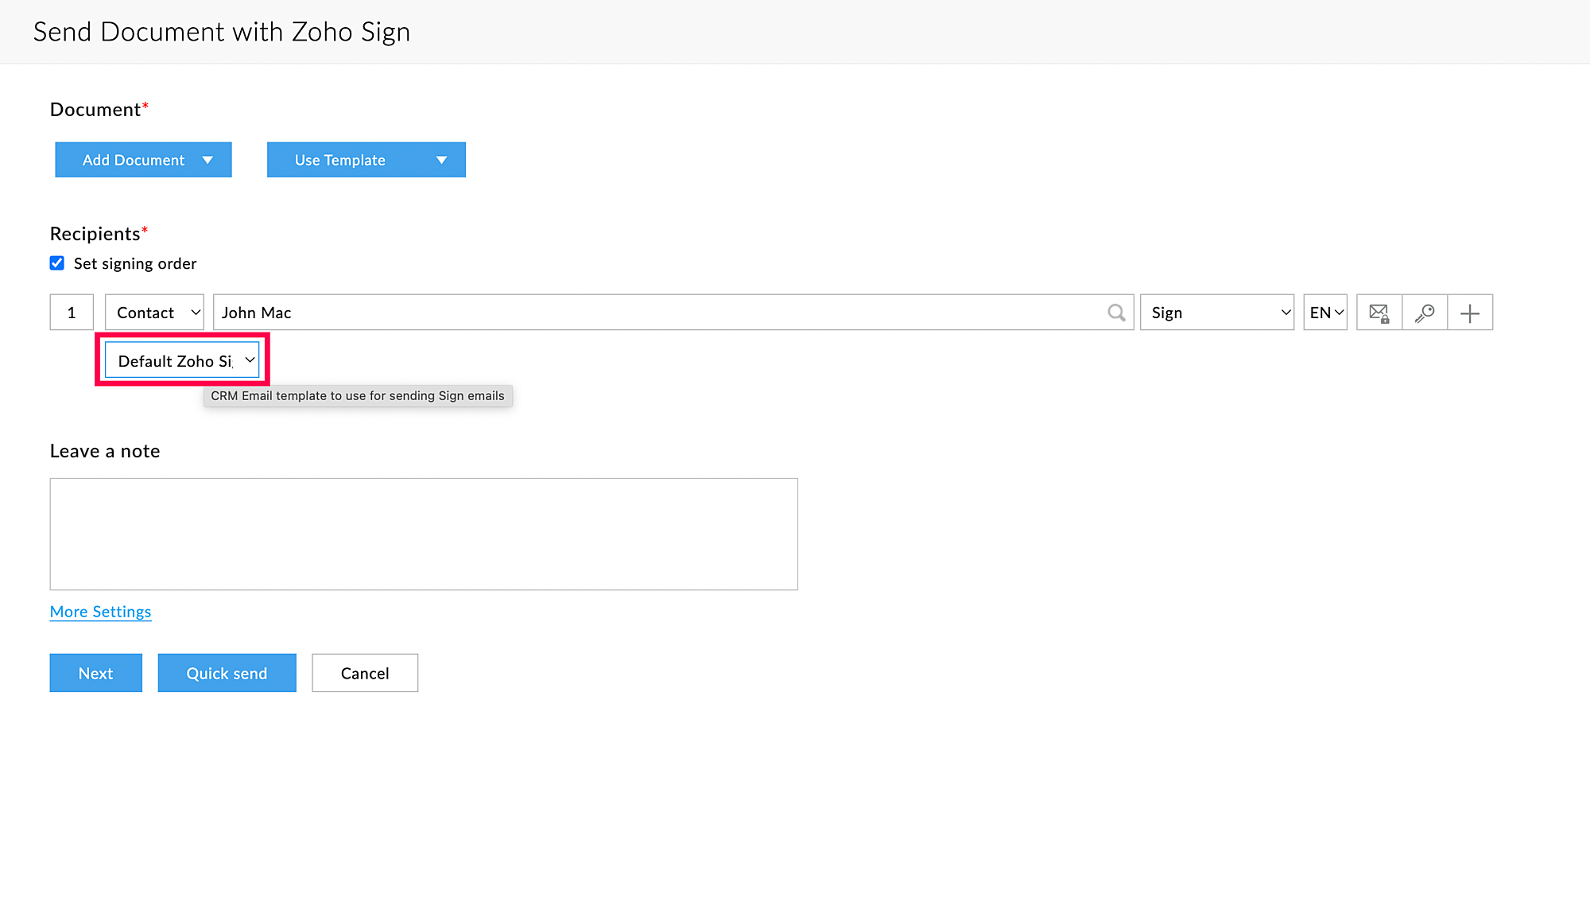Open the EN language dropdown
This screenshot has height=906, width=1590.
(1325, 313)
